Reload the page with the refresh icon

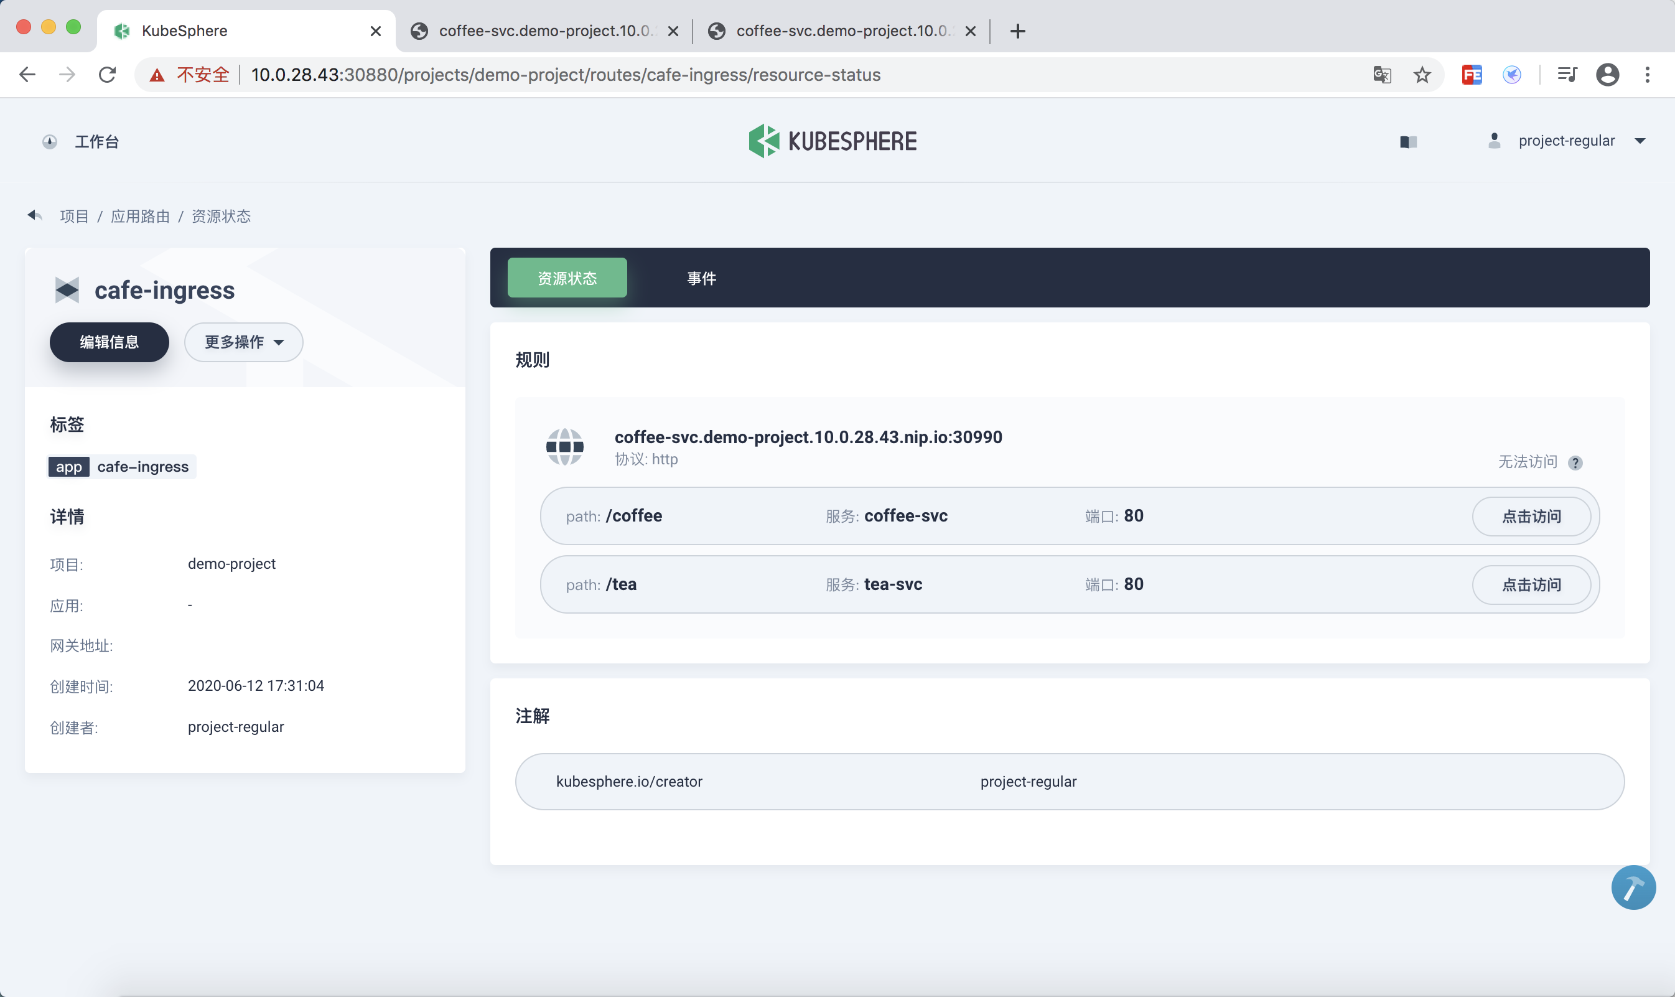[x=108, y=75]
